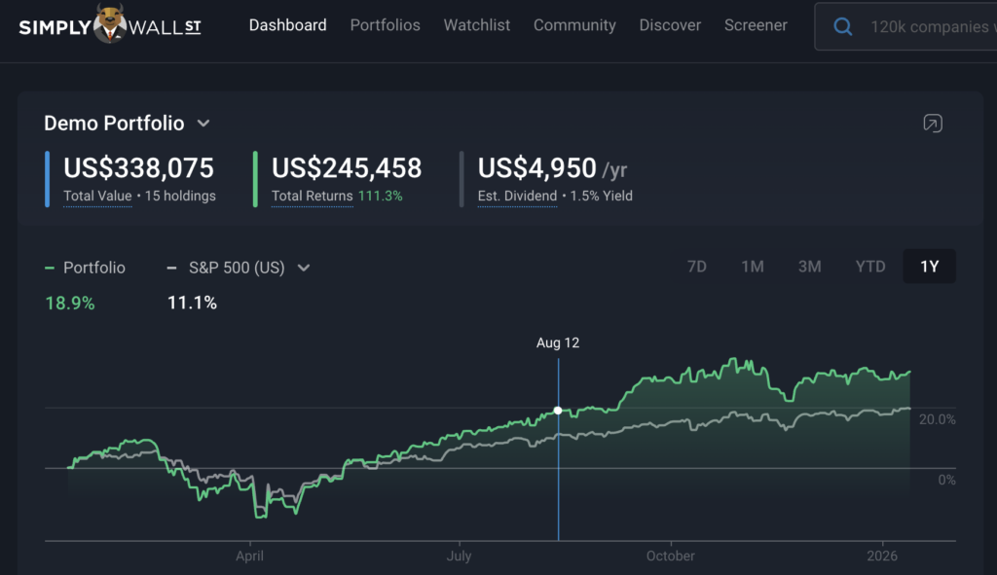Click the chart marker dot on Aug 12
This screenshot has height=575, width=997.
tap(557, 410)
